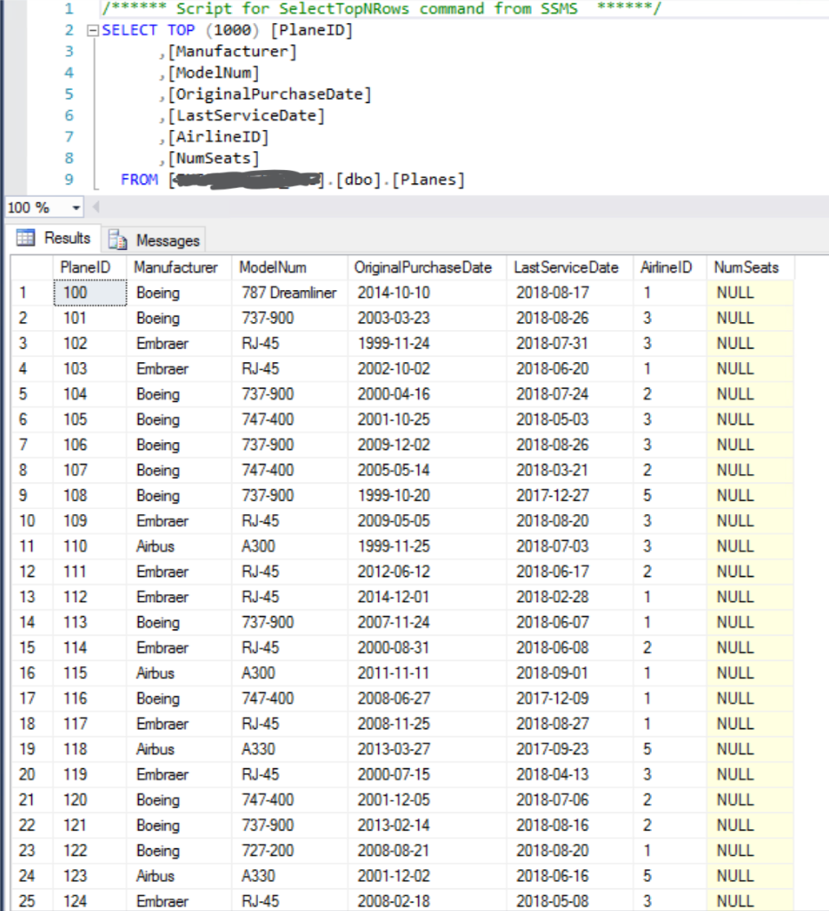Sort results by the PlaneID column header
Image resolution: width=829 pixels, height=911 pixels.
point(87,267)
